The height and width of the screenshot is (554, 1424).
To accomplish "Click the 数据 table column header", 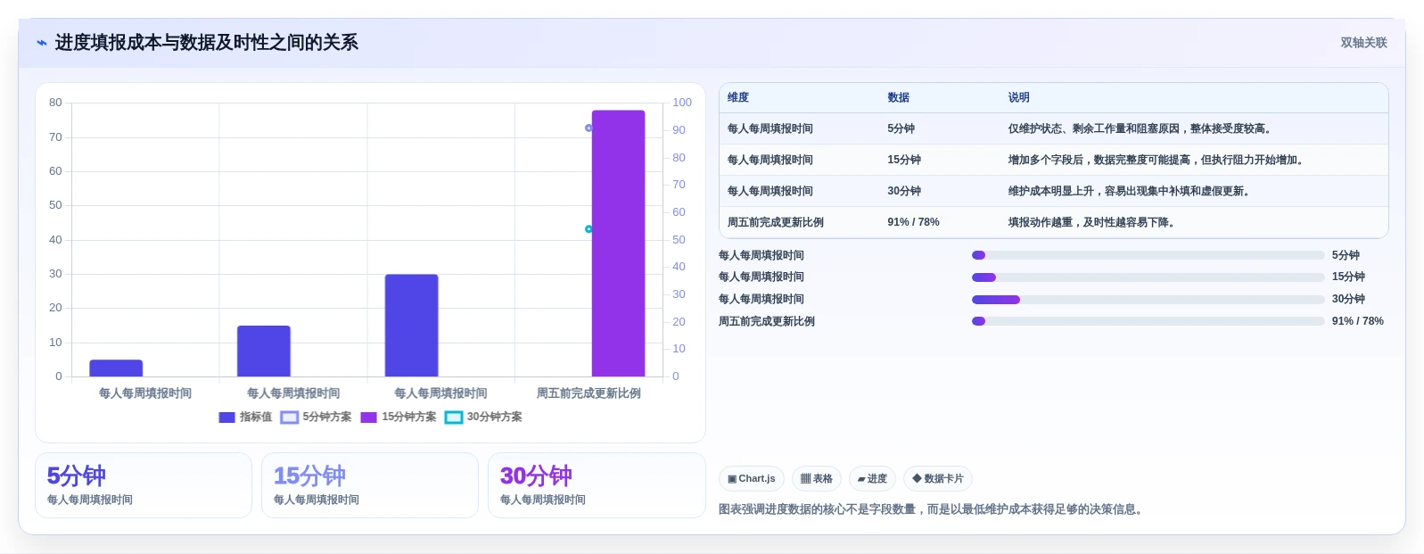I will click(x=898, y=98).
